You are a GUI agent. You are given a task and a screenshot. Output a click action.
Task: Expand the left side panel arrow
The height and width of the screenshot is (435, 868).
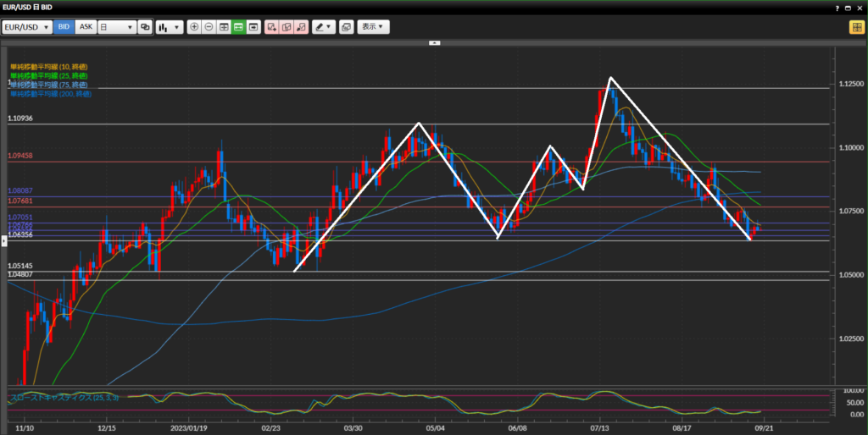click(x=3, y=241)
